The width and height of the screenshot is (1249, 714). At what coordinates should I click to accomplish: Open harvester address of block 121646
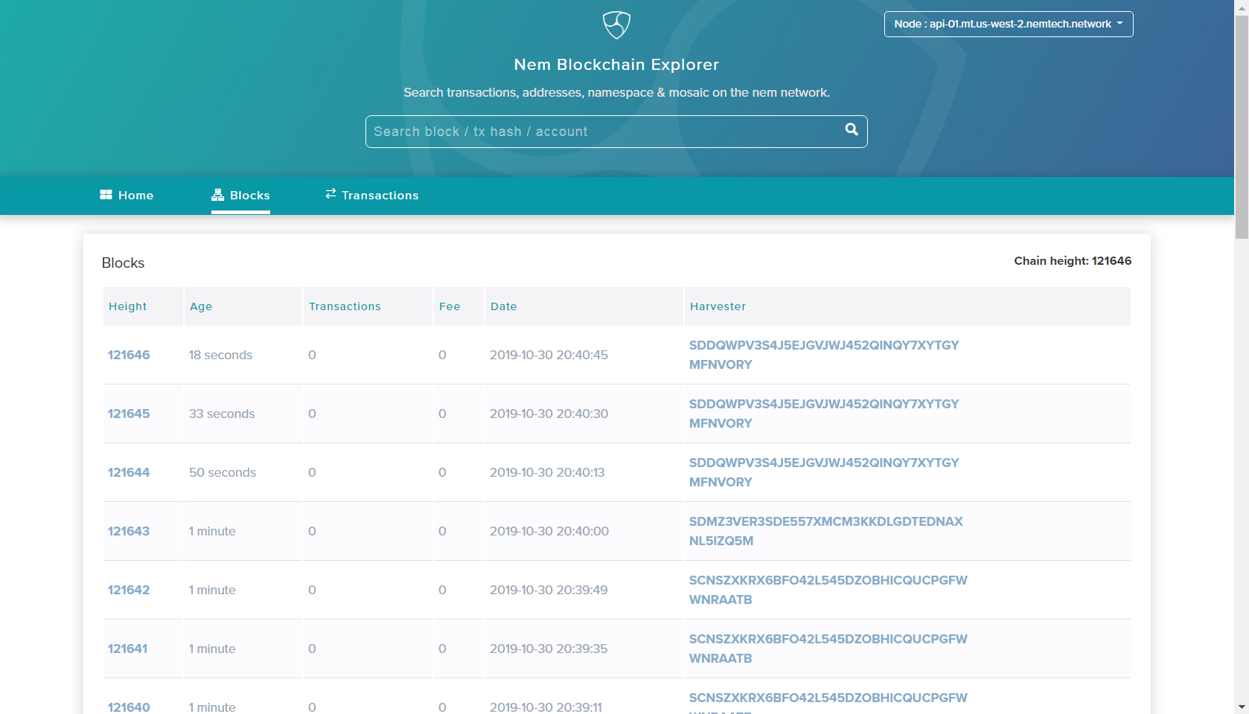[x=824, y=355]
